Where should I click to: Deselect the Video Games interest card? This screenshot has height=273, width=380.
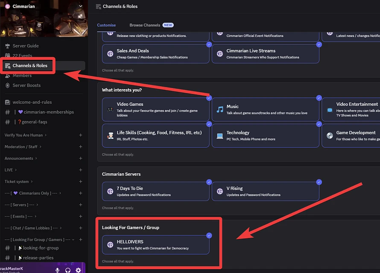tap(155, 109)
